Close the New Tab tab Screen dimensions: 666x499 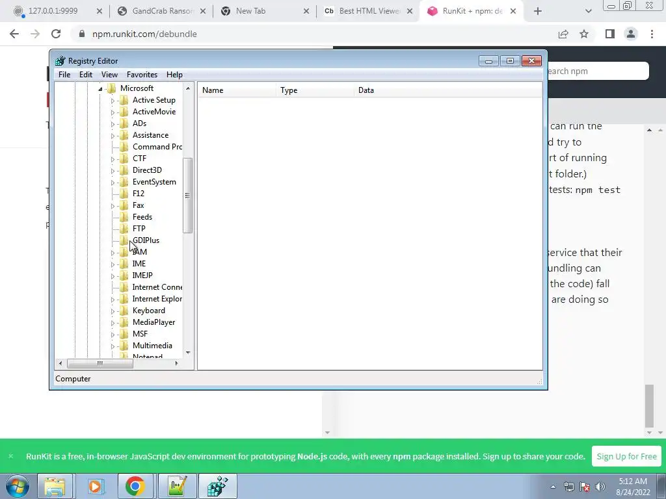(306, 12)
